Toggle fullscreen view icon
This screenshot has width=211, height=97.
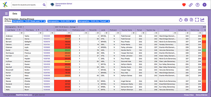pos(197,20)
